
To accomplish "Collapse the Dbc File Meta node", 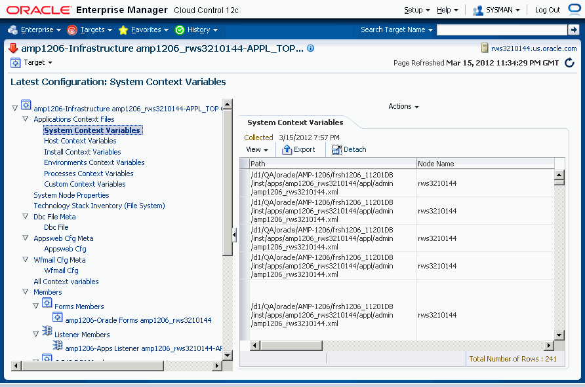I will tap(25, 216).
